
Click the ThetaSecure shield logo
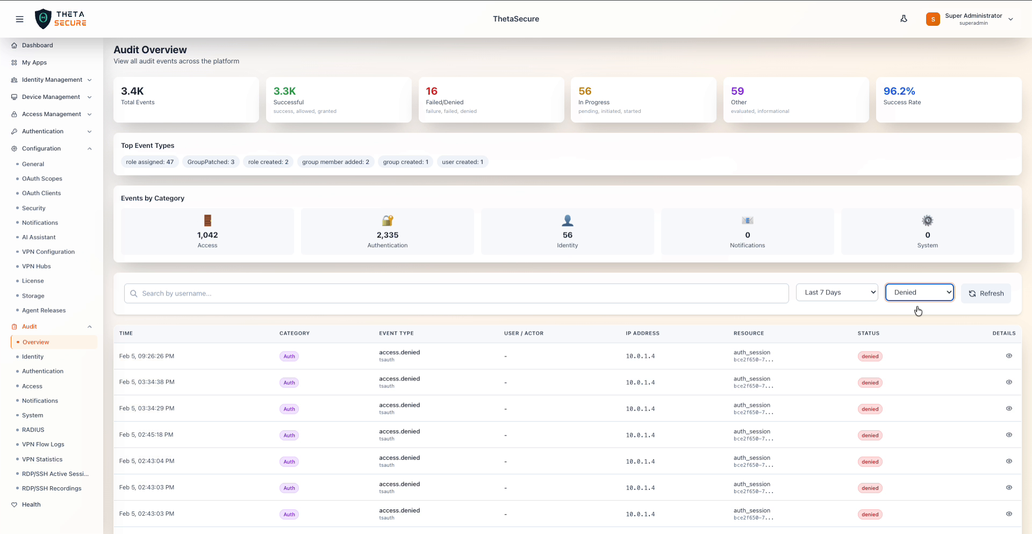pos(43,19)
